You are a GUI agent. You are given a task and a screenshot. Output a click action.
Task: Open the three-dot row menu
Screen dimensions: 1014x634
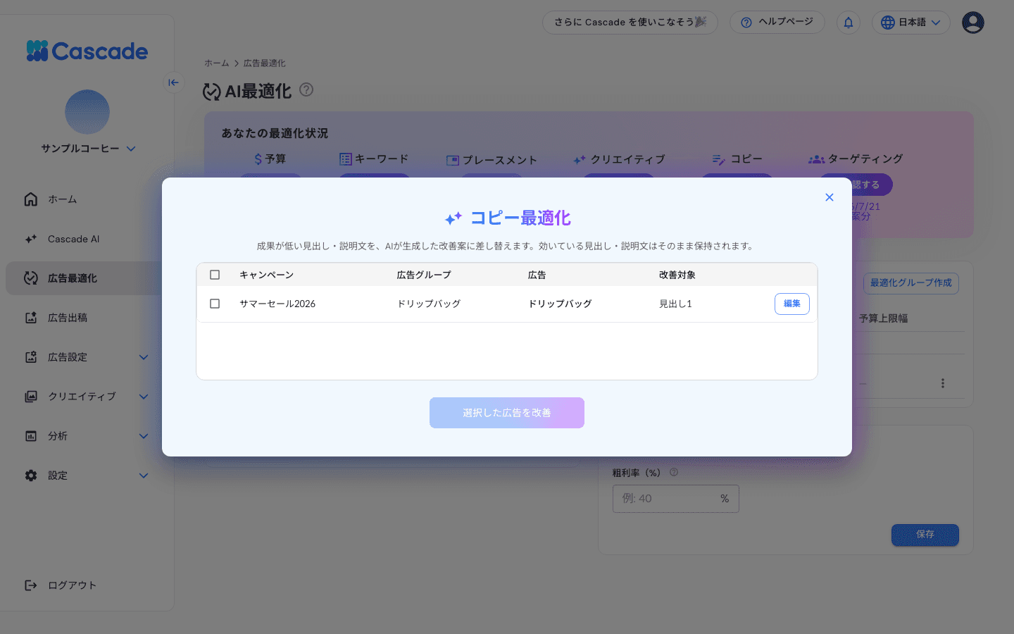pyautogui.click(x=943, y=383)
